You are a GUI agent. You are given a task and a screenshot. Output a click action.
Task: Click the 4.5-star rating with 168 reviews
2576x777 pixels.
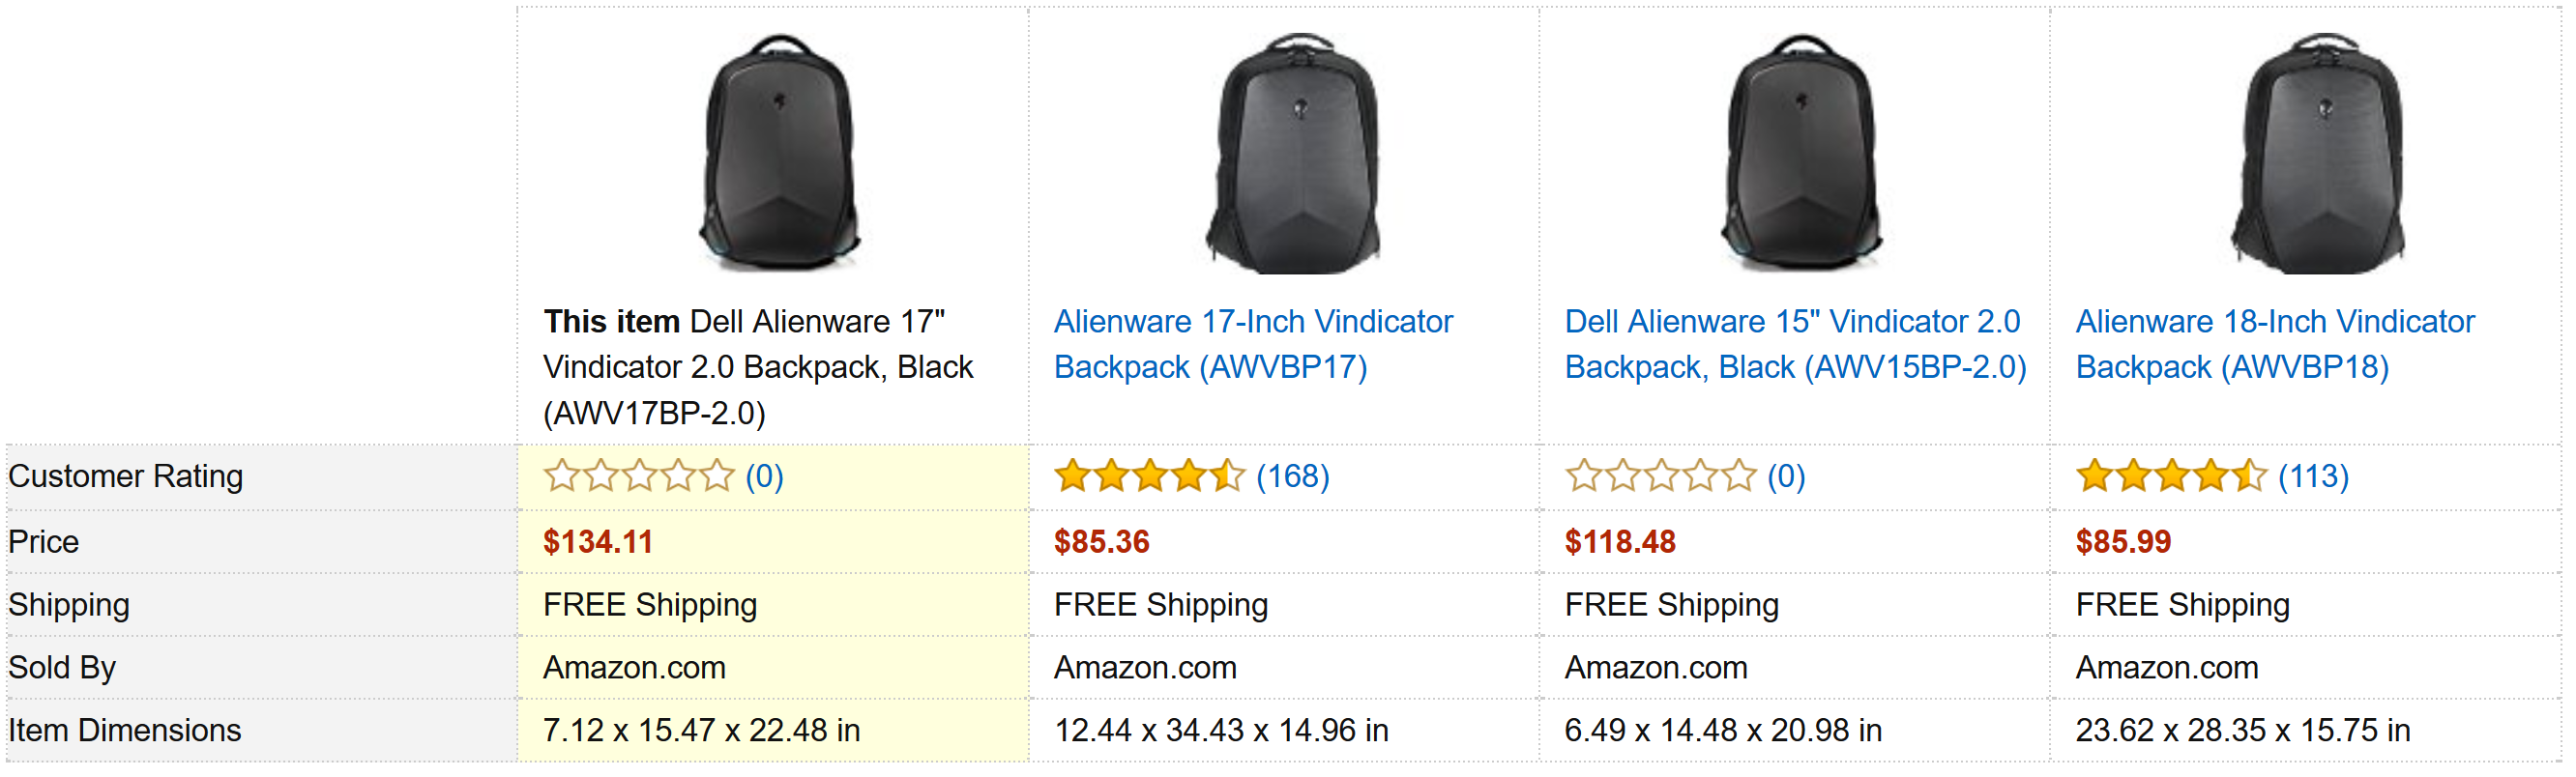tap(1150, 476)
